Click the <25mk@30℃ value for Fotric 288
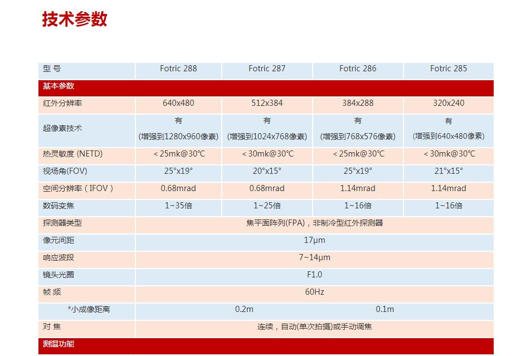Screen dimensions: 521x356 pos(179,154)
